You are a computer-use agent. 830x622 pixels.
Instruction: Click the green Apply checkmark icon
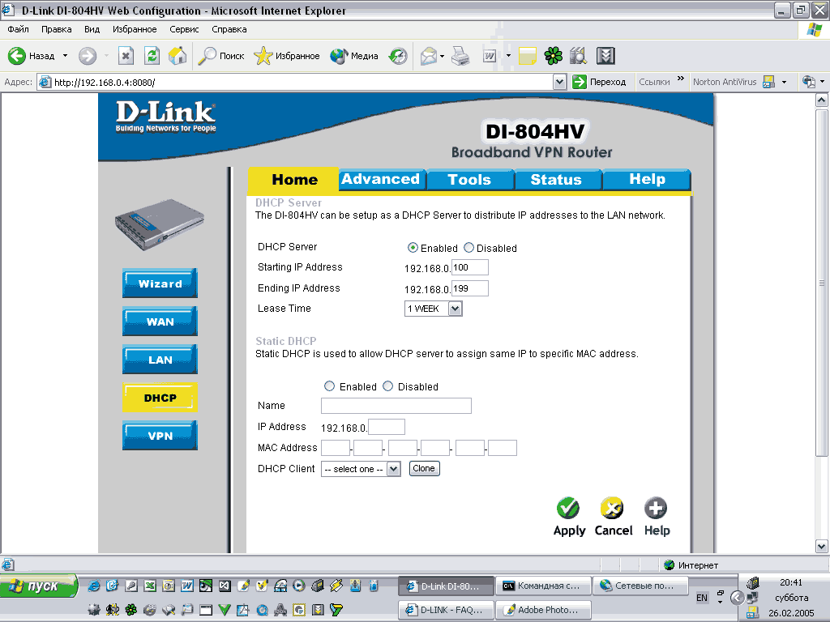pyautogui.click(x=568, y=508)
